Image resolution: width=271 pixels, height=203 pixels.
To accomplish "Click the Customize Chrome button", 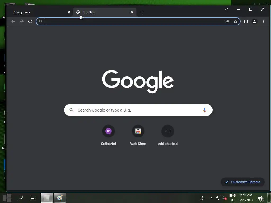I will coord(243,182).
